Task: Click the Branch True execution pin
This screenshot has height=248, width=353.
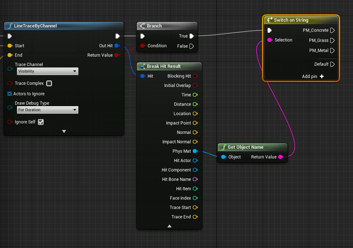Action: (x=192, y=36)
